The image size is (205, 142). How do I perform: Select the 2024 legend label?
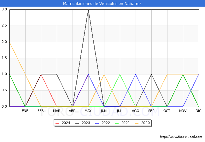click(x=66, y=123)
